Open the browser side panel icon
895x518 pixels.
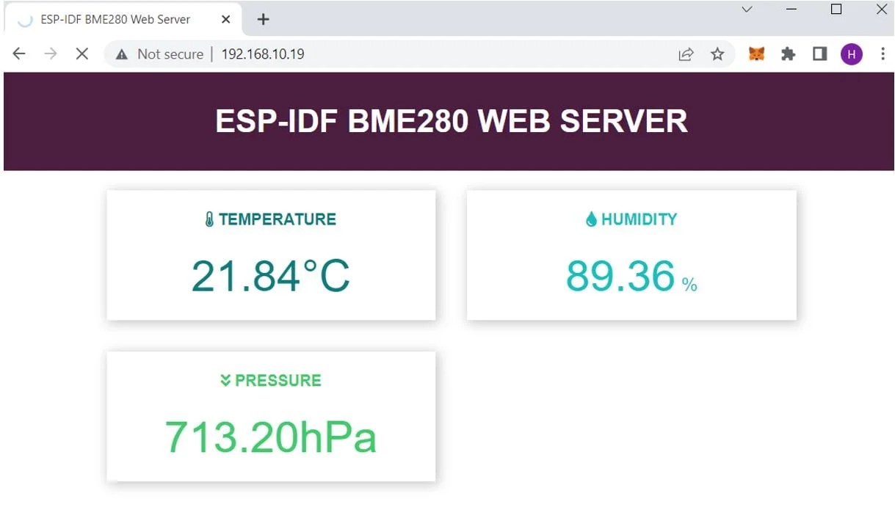pyautogui.click(x=819, y=54)
